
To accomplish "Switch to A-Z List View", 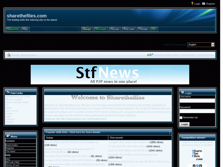I will (x=205, y=55).
